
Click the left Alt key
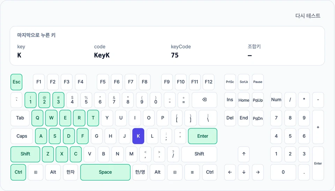(x=53, y=172)
